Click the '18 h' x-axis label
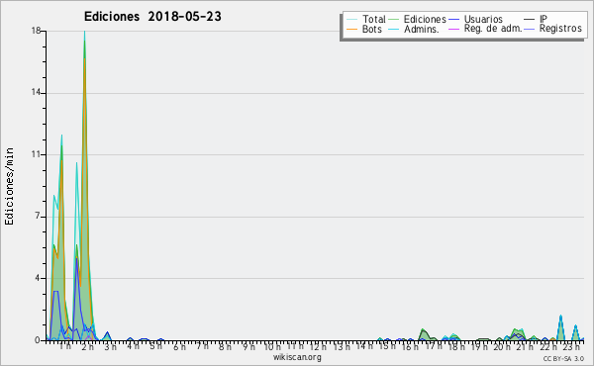This screenshot has width=594, height=366. coord(455,346)
